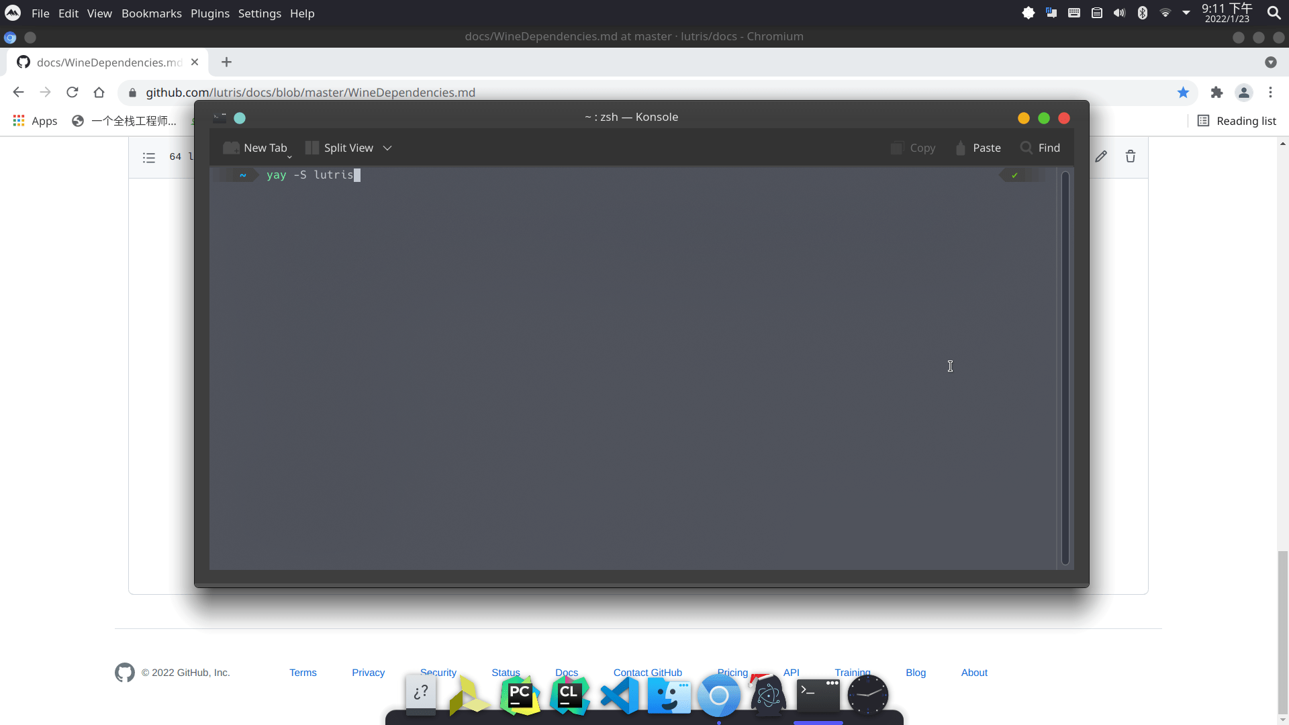Open the Bluetooth tray icon

point(1143,13)
